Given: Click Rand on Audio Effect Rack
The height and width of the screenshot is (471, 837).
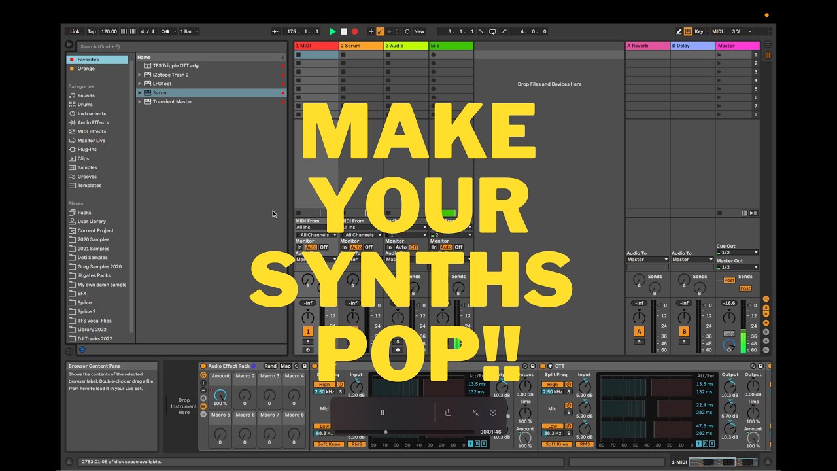Looking at the screenshot, I should point(270,366).
